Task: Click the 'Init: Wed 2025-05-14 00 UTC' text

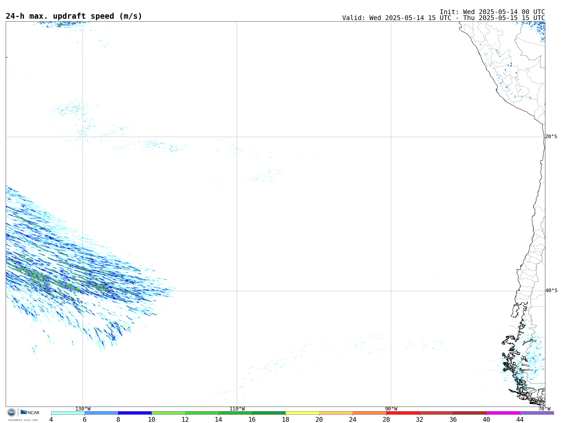Action: click(x=492, y=12)
